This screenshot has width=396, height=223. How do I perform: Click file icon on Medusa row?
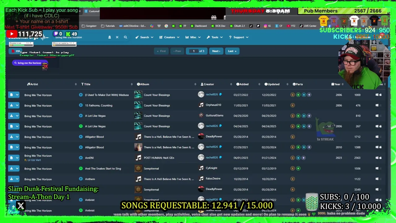(x=11, y=95)
